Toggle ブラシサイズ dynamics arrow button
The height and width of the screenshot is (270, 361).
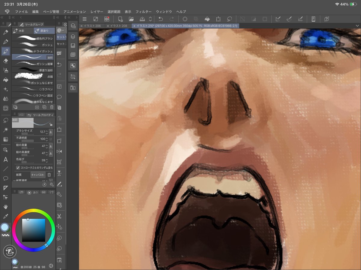click(51, 132)
